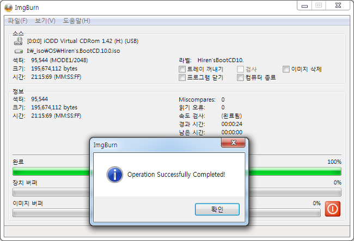
Task: Open the 파일(F) menu
Action: (x=17, y=21)
